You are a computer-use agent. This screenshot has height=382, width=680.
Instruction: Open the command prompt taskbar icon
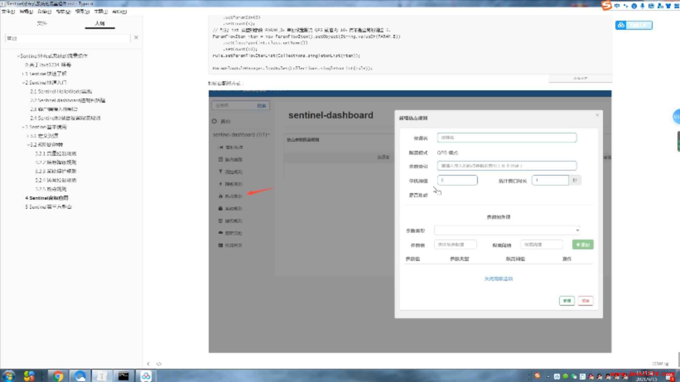click(x=124, y=376)
